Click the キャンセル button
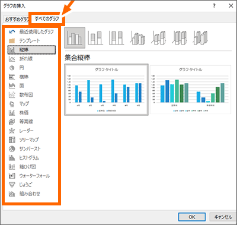This screenshot has width=237, height=225. pos(223,217)
